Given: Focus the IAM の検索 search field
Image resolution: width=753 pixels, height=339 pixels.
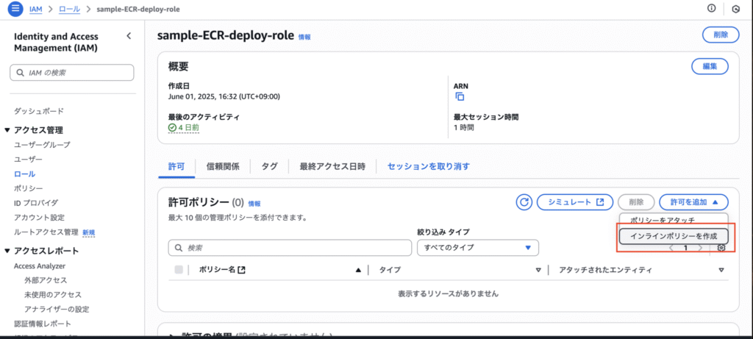Looking at the screenshot, I should (72, 73).
